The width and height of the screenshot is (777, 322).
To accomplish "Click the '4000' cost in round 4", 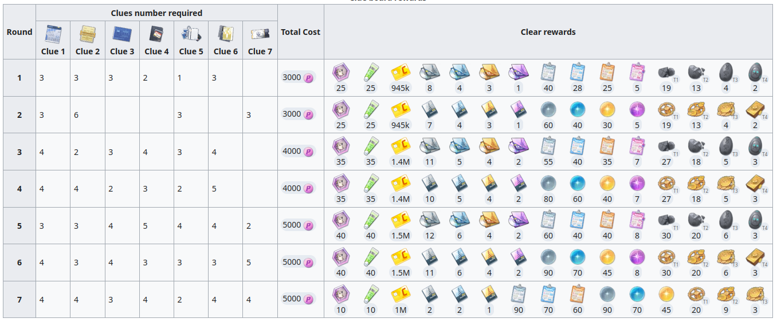I will 292,188.
